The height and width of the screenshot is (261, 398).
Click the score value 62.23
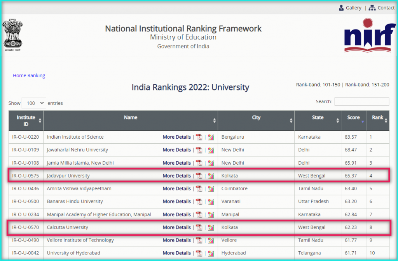pyautogui.click(x=351, y=228)
